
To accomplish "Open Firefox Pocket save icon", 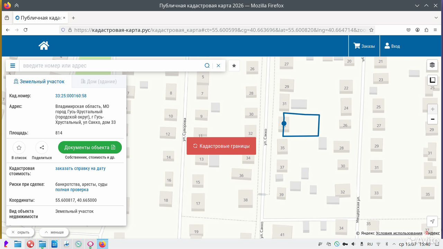I will [x=408, y=30].
